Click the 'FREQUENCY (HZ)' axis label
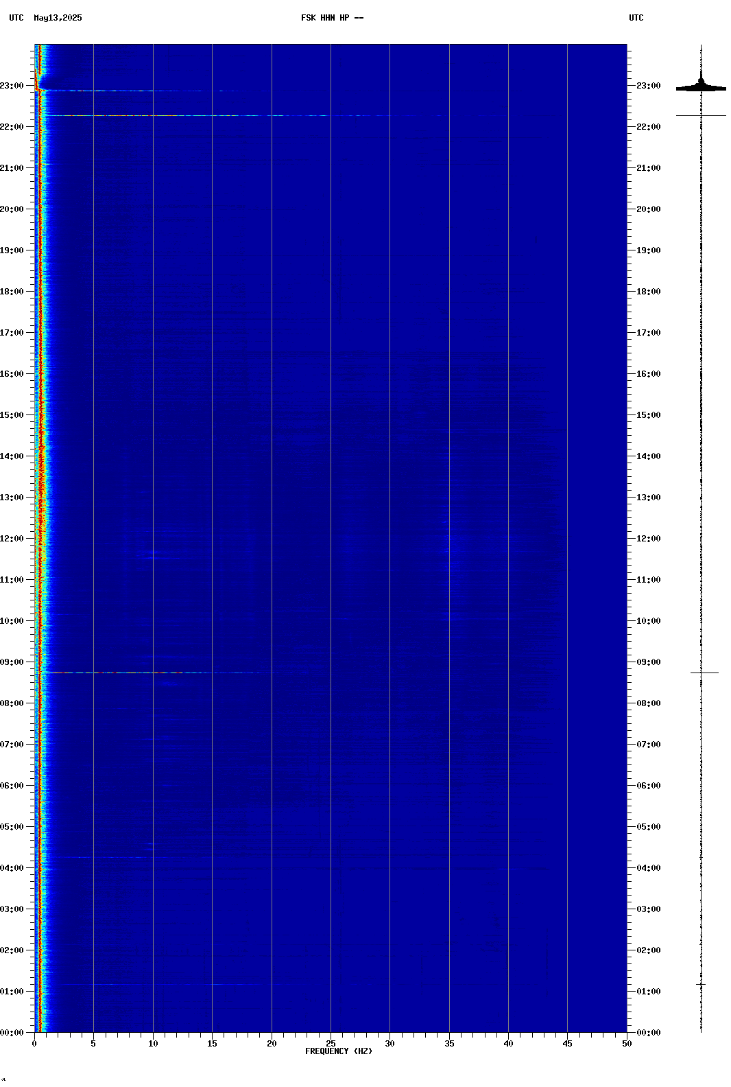 (x=339, y=1051)
